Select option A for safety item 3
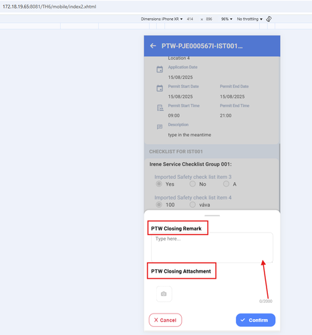Image resolution: width=312 pixels, height=335 pixels. [x=226, y=184]
